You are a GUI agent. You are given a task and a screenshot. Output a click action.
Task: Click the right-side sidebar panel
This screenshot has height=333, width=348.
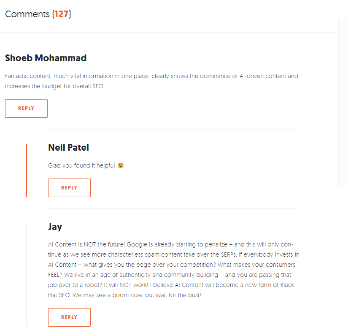pos(343,101)
